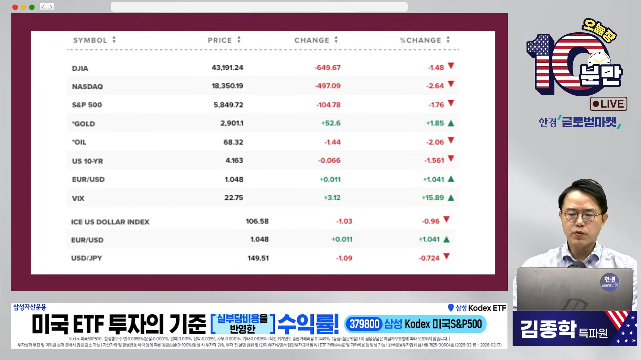641x360 pixels.
Task: Click the 379800 ticker code badge
Action: (364, 324)
